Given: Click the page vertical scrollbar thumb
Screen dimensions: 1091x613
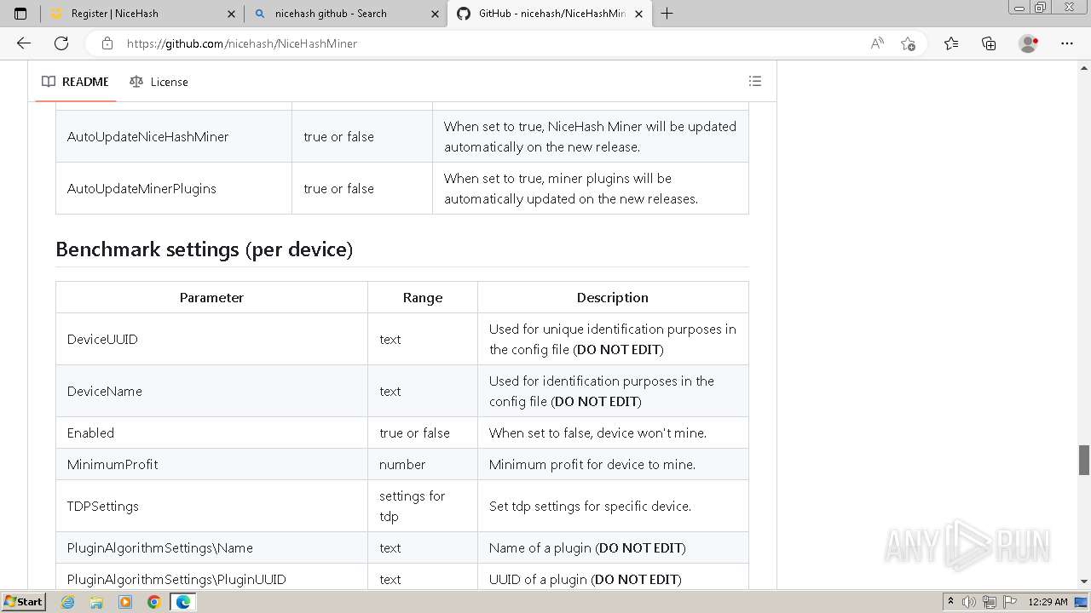Looking at the screenshot, I should [x=1084, y=460].
